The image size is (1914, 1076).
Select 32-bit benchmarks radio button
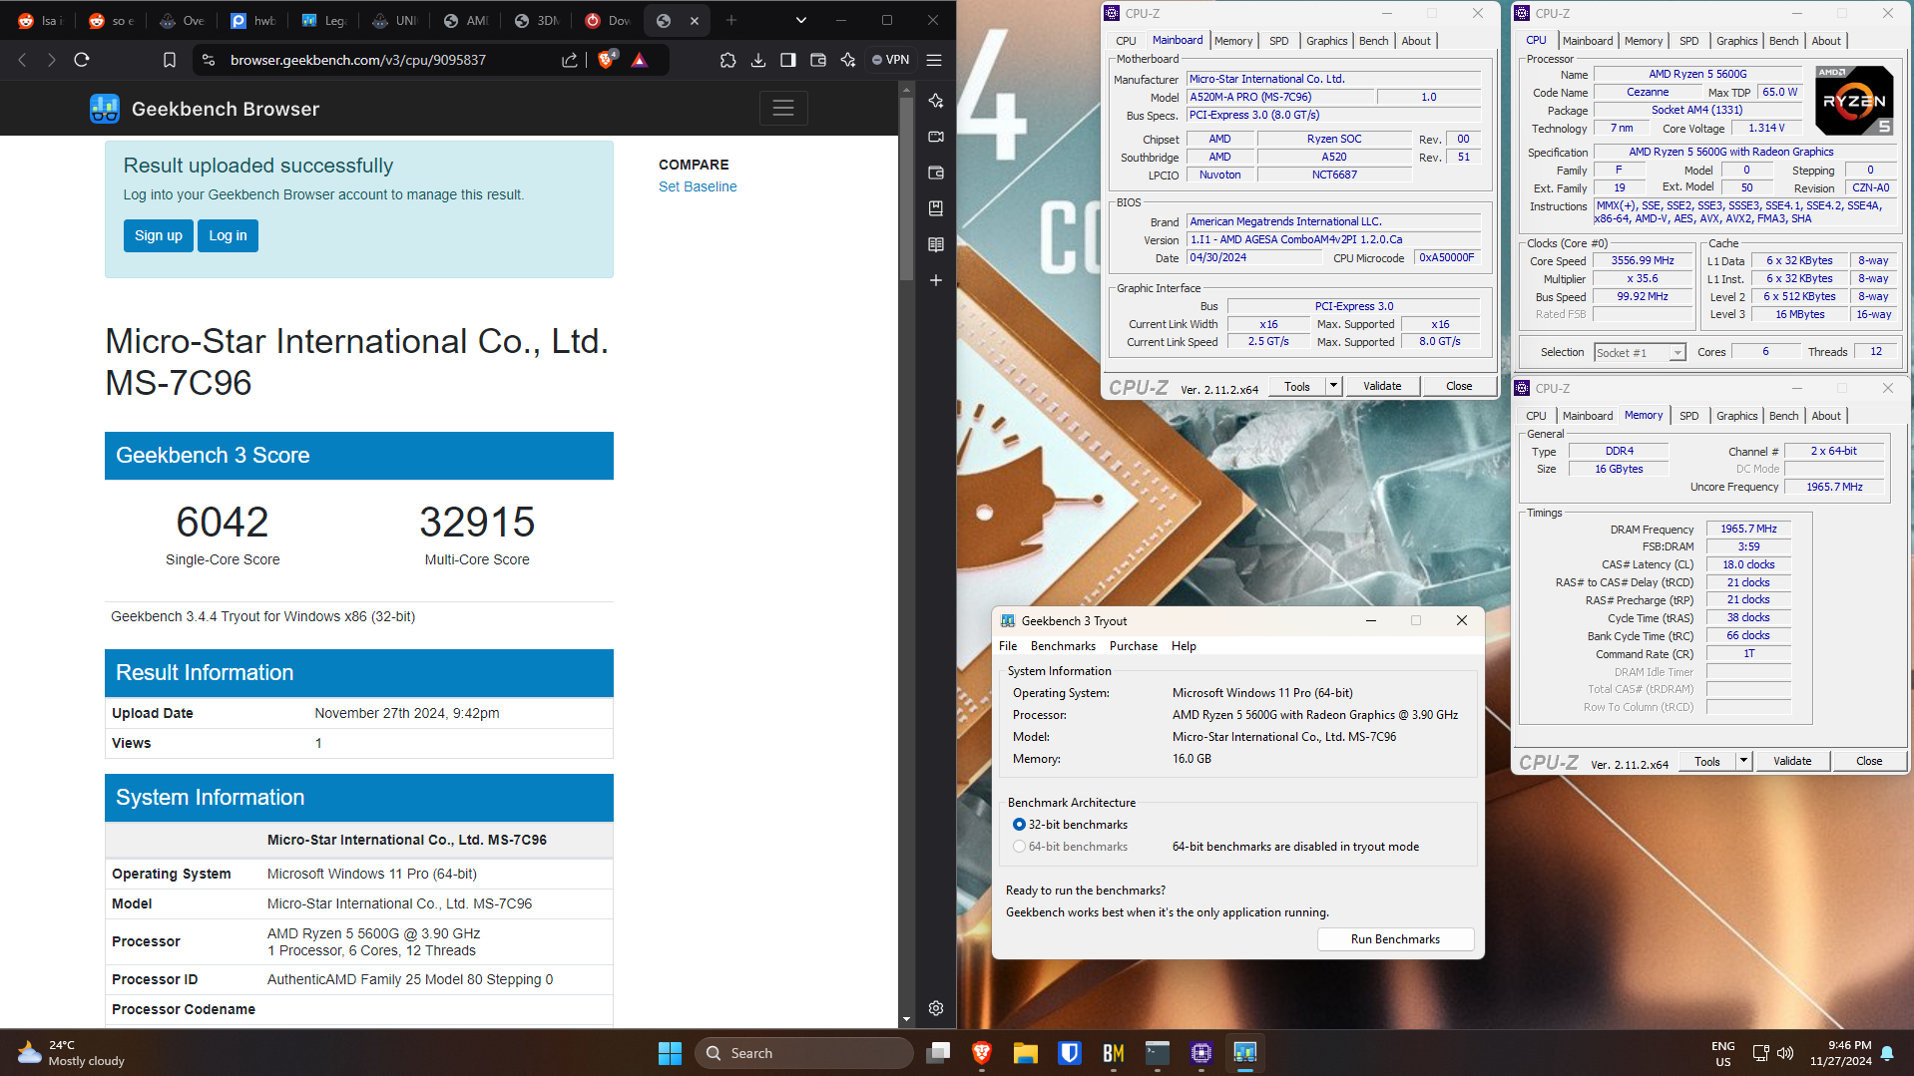1019,825
